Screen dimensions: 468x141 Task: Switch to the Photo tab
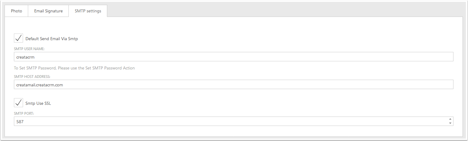[16, 11]
